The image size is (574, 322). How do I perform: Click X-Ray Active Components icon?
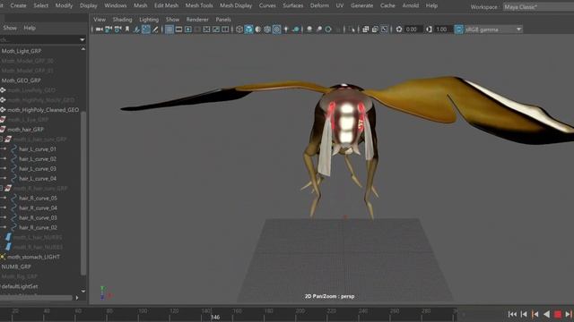click(x=375, y=30)
